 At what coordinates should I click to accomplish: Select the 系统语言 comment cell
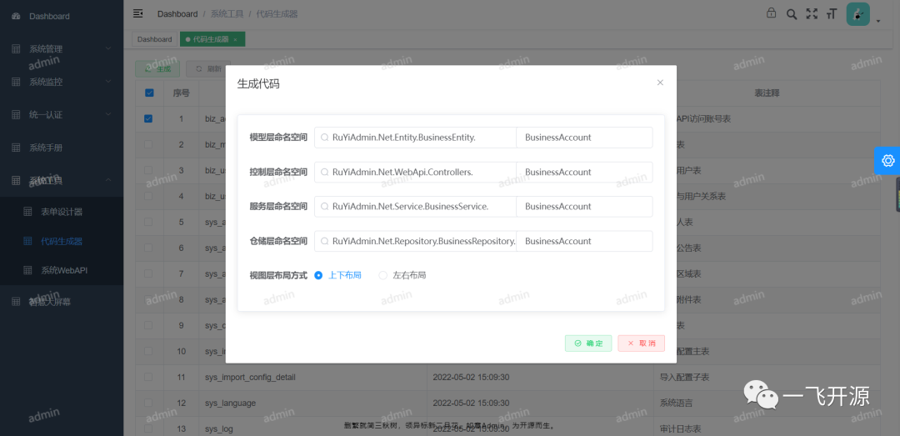pos(767,403)
